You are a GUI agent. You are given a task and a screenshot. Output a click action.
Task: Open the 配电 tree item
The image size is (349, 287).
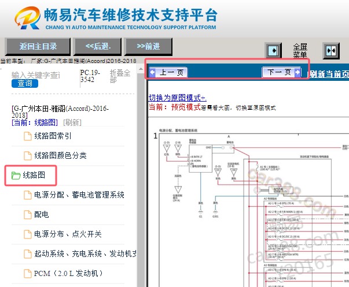pyautogui.click(x=42, y=214)
